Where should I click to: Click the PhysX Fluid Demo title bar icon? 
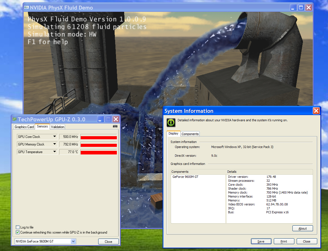click(x=26, y=7)
